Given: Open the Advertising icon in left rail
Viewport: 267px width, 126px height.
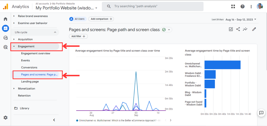Looking at the screenshot, I should 5,47.
